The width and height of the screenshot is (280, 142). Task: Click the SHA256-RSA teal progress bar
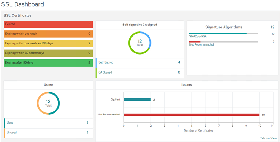pyautogui.click(x=218, y=33)
